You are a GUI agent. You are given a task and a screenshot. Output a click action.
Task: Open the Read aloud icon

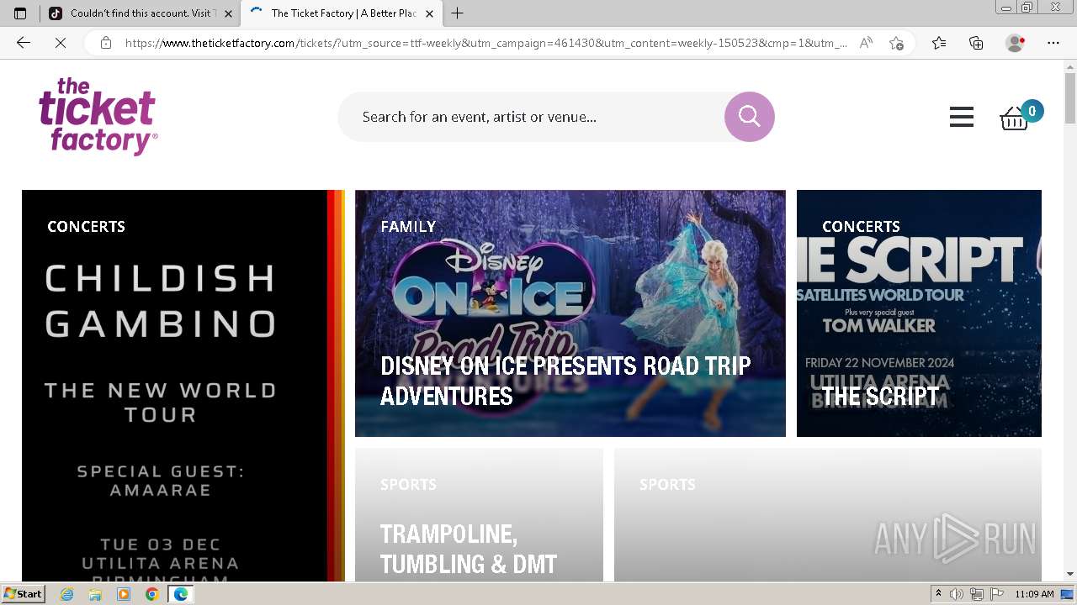[866, 43]
